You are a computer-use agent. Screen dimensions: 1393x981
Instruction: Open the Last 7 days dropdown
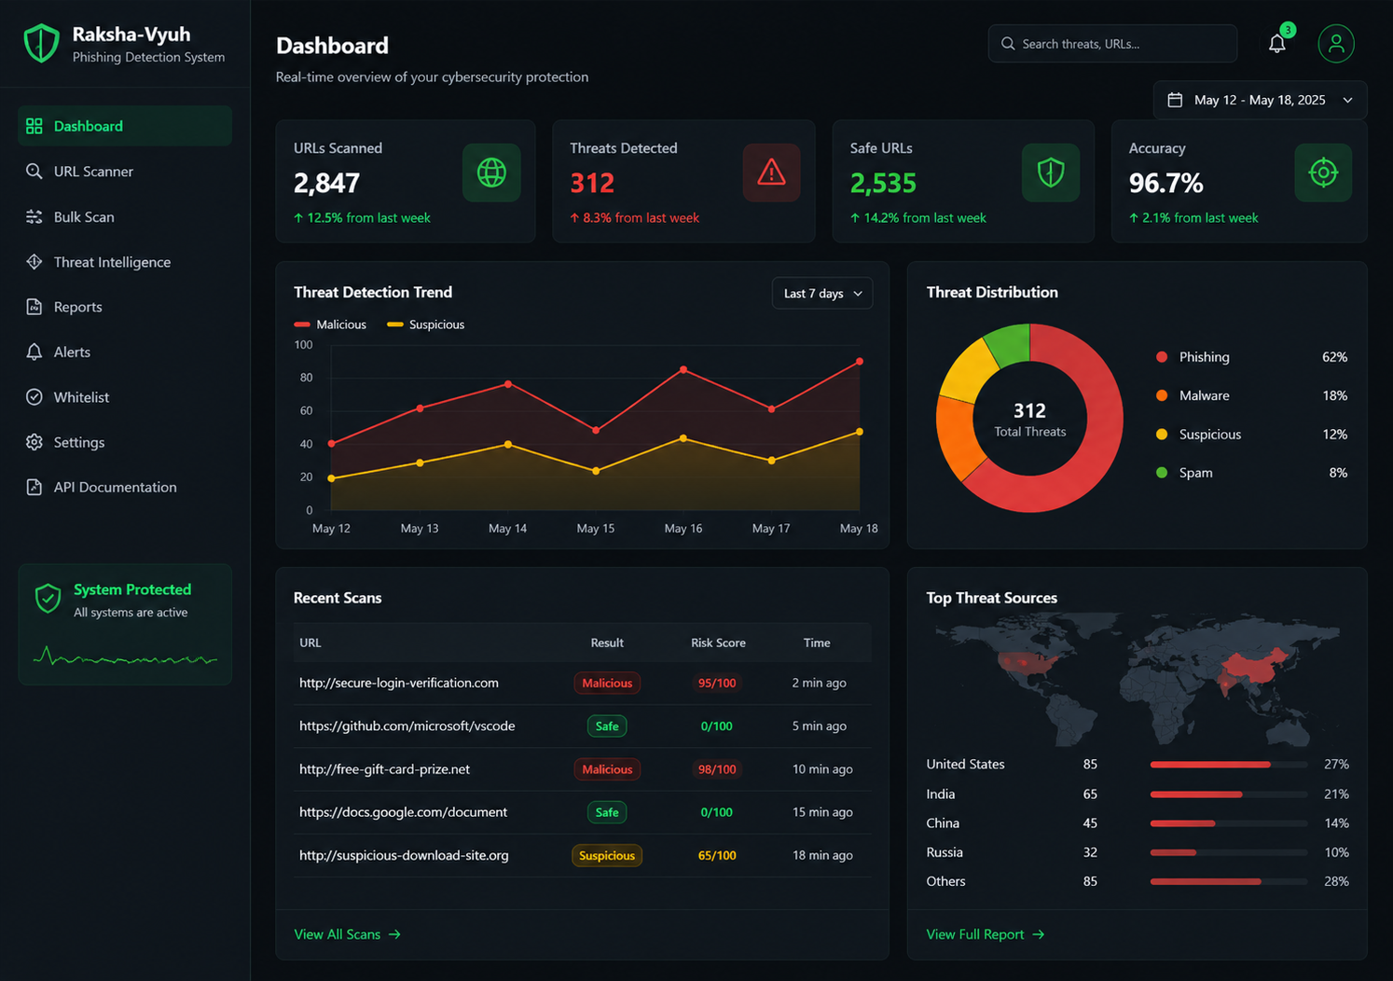822,293
